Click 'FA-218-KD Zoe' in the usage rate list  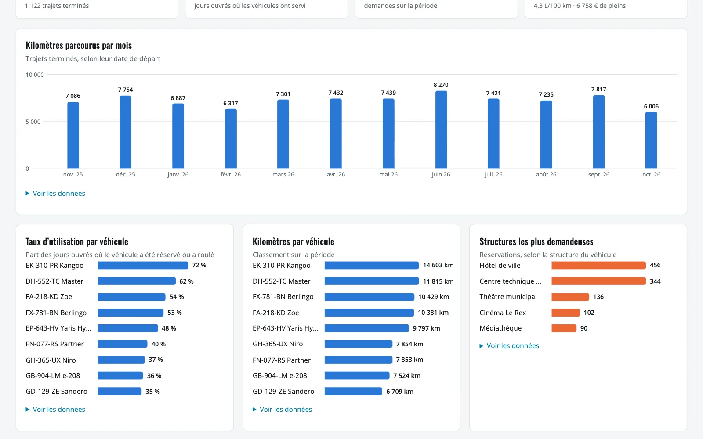coord(49,297)
